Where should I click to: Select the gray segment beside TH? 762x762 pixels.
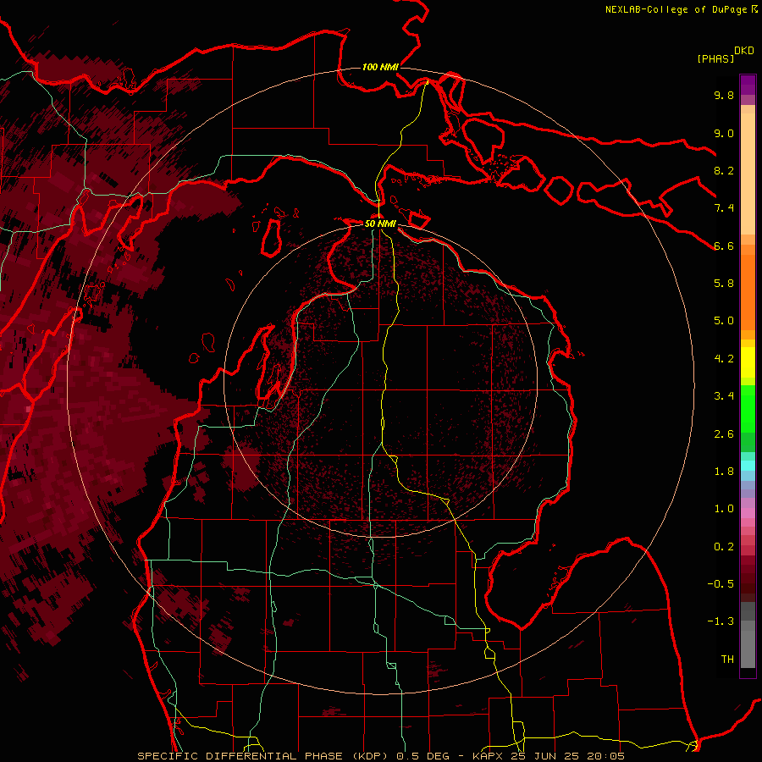tap(748, 649)
